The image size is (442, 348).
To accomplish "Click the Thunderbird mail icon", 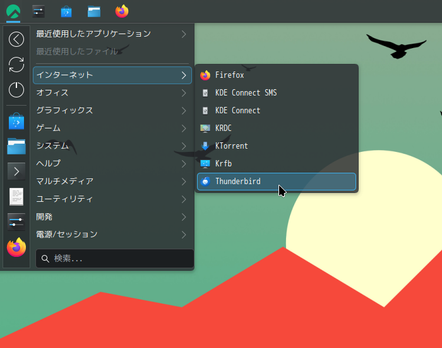I will pyautogui.click(x=205, y=182).
